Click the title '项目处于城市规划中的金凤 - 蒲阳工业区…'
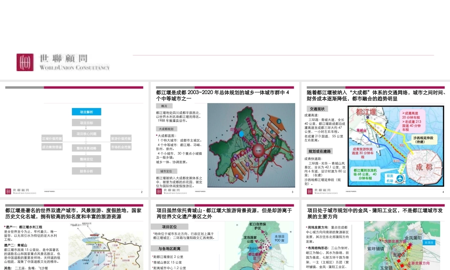 [375, 213]
